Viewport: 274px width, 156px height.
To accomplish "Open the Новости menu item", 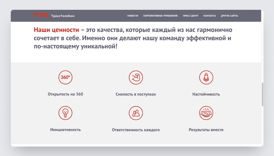I will [132, 16].
